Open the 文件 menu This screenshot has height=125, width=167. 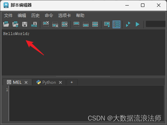[x=8, y=16]
